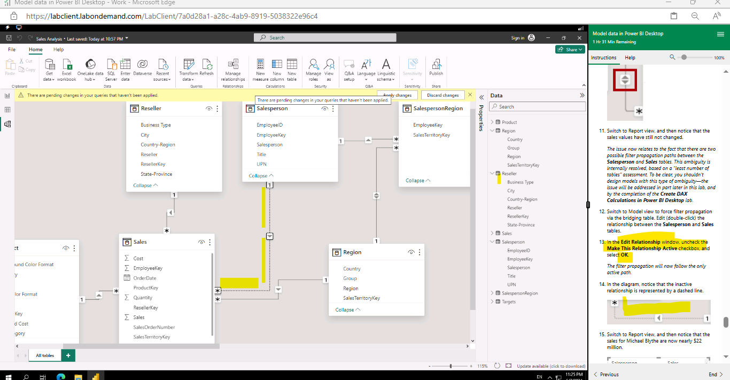Open Transform data editor

188,70
